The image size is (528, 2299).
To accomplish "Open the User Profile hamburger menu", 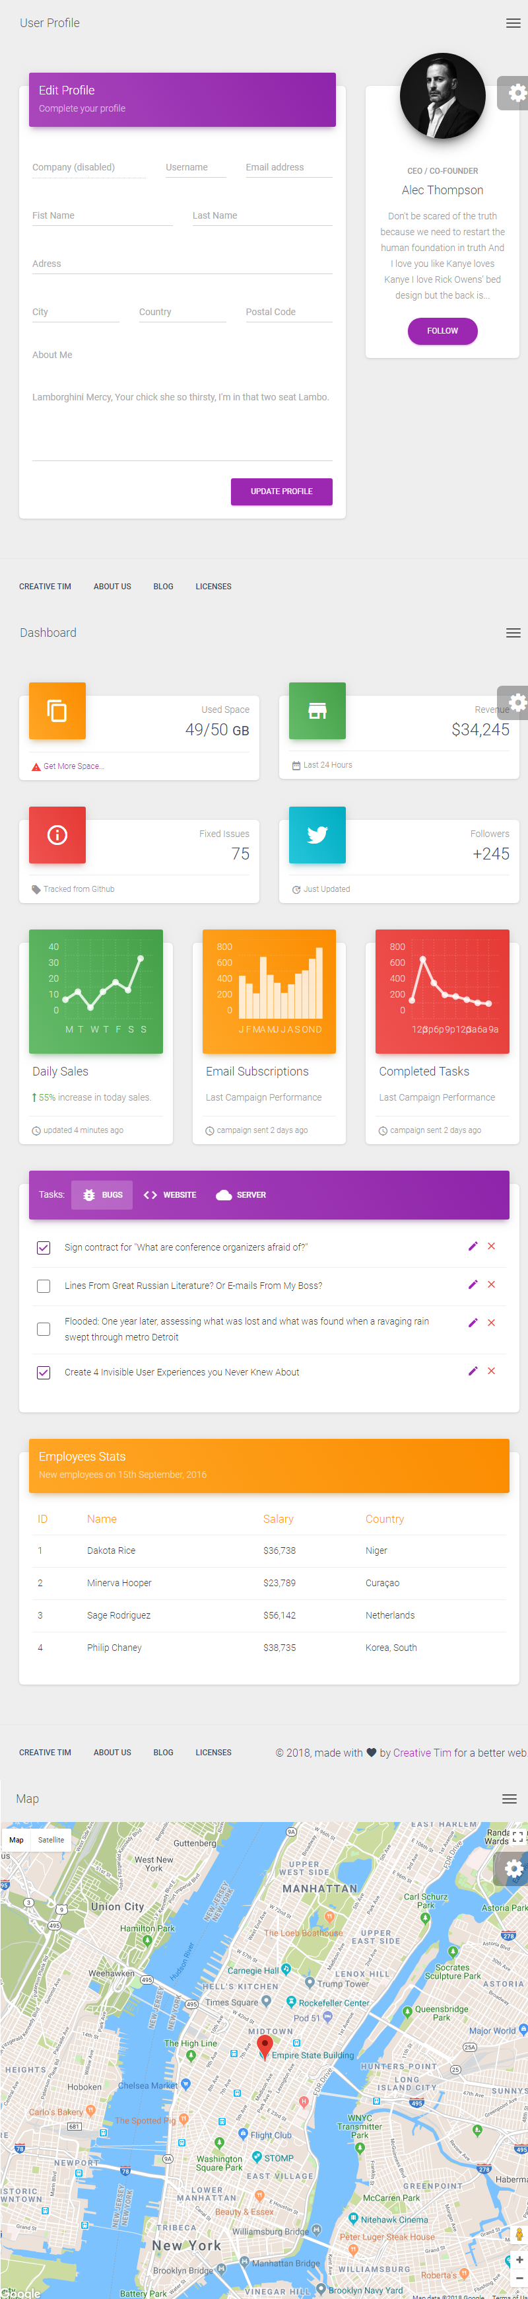I will click(513, 23).
